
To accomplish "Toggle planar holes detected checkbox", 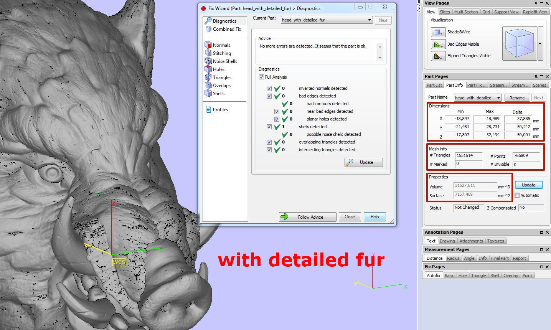I will pyautogui.click(x=277, y=119).
